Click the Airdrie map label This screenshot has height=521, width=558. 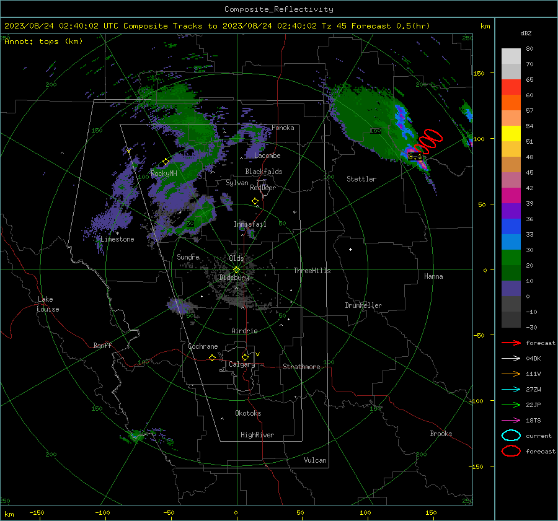pyautogui.click(x=244, y=331)
